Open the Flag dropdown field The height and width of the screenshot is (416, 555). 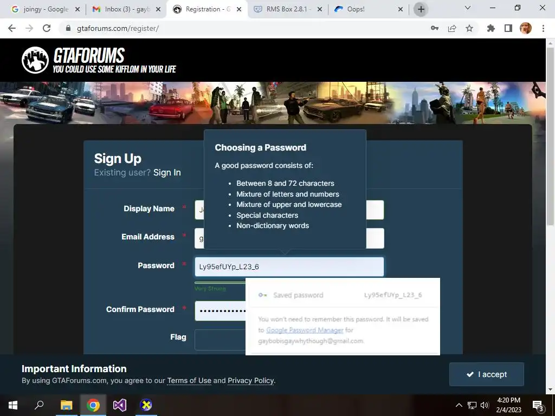pos(220,340)
